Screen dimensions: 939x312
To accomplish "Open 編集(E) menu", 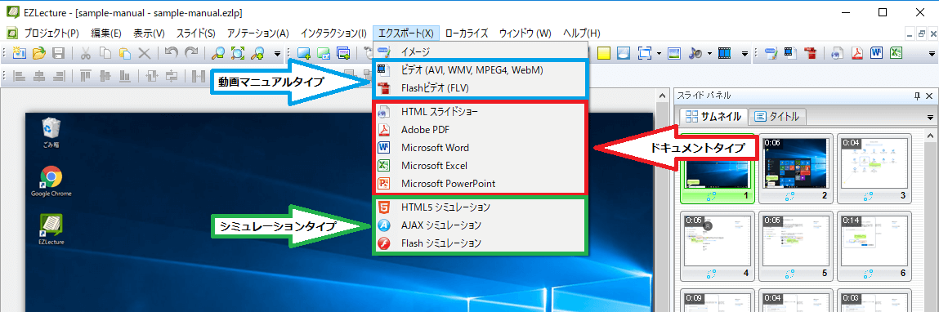I will [x=106, y=33].
